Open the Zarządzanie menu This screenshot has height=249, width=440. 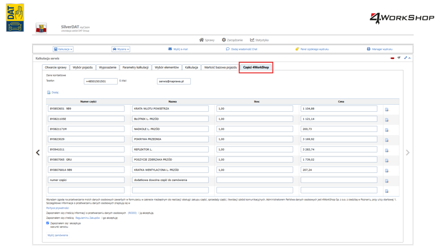232,40
